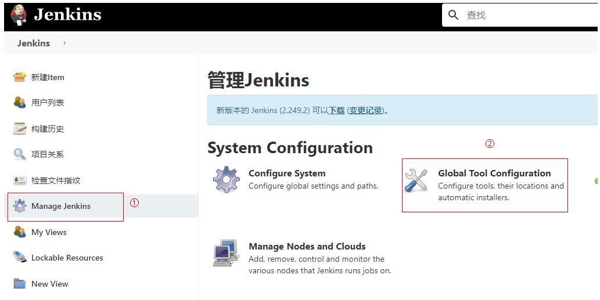Open the 变更记录 changelog link
Screen dimensions: 600x300
[366, 110]
